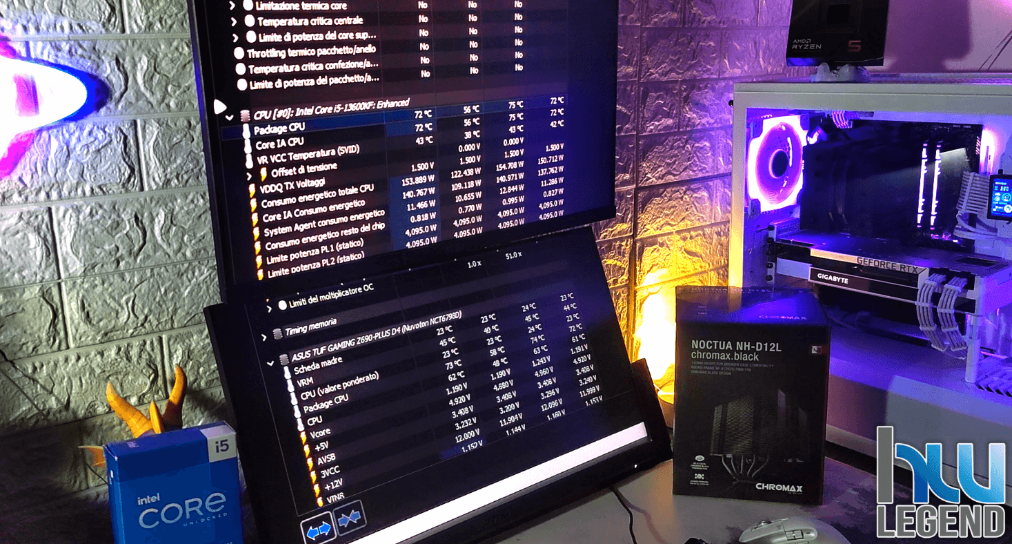Click the chip icon beside CPU [#0] header
This screenshot has width=1012, height=544.
coord(246,116)
